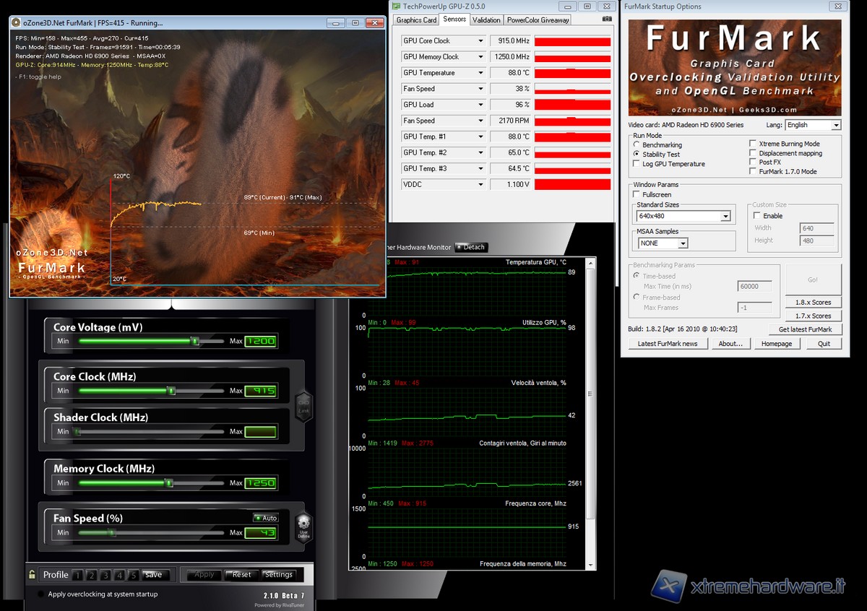This screenshot has width=867, height=611.
Task: Toggle apply overclocking at system startup
Action: 40,594
